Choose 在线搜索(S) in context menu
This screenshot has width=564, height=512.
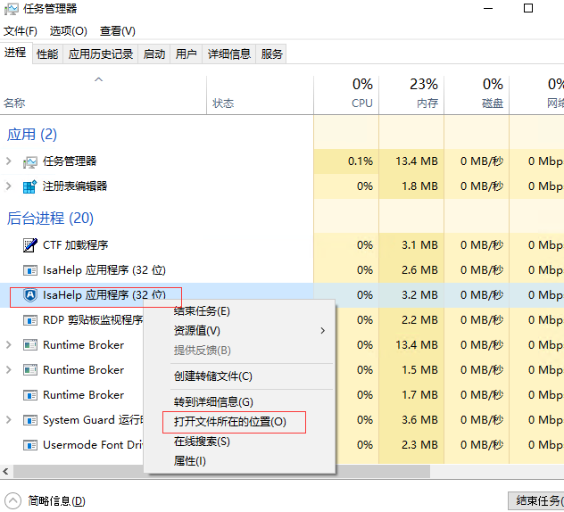pos(239,442)
